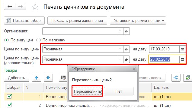
Task: Click the date field showing 28.02.2019
Action: tap(164, 59)
